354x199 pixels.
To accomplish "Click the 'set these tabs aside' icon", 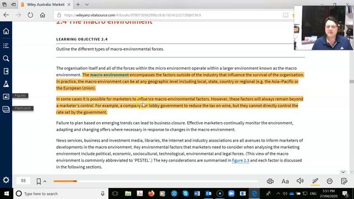I will coord(13,4).
